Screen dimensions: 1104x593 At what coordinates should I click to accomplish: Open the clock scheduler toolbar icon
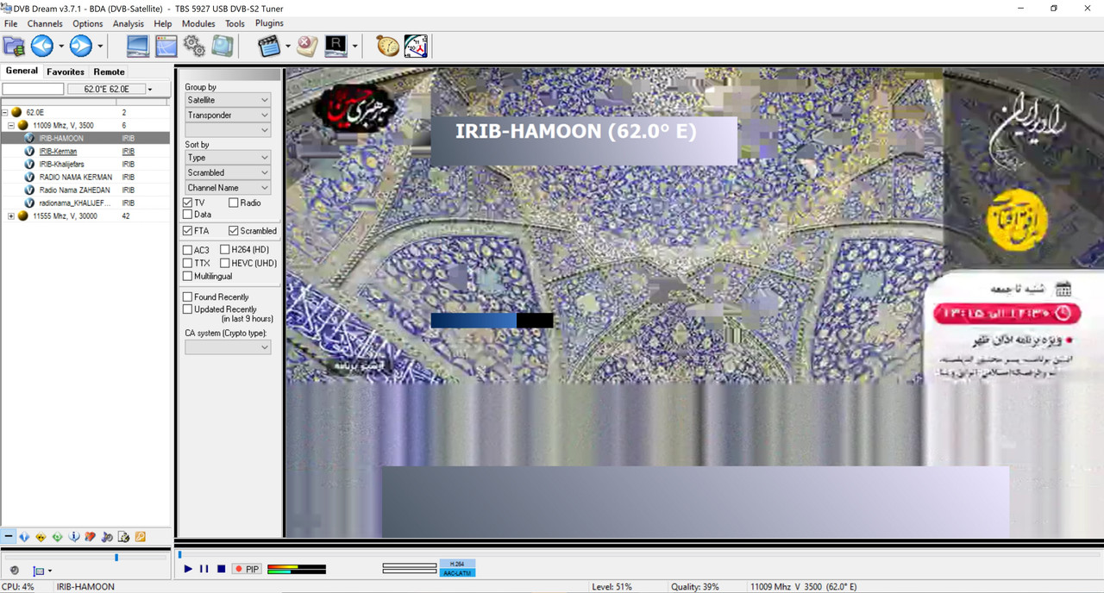(x=416, y=46)
